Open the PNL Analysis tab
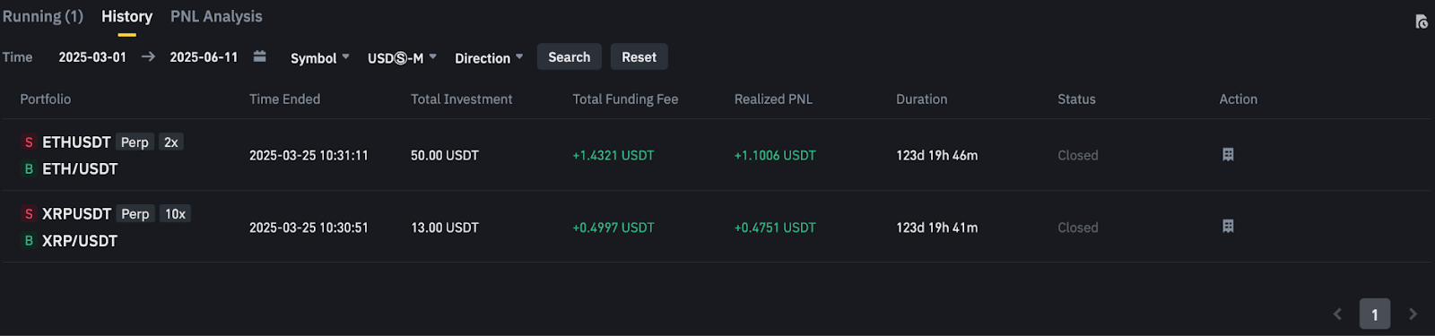 coord(216,16)
